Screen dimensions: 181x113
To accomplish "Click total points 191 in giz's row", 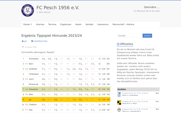I will coord(108,100).
